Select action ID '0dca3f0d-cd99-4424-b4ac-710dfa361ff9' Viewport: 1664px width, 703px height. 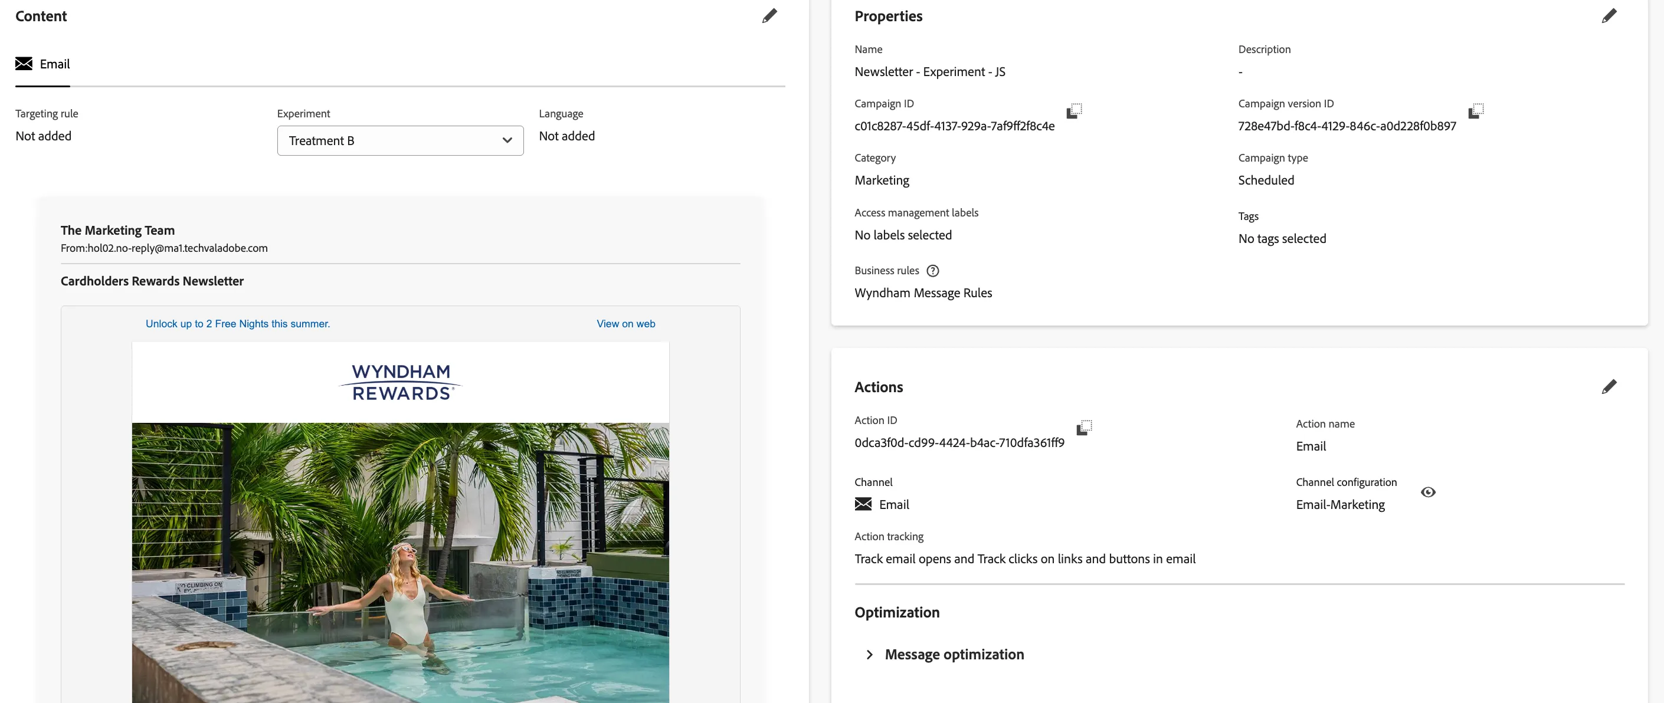click(959, 443)
